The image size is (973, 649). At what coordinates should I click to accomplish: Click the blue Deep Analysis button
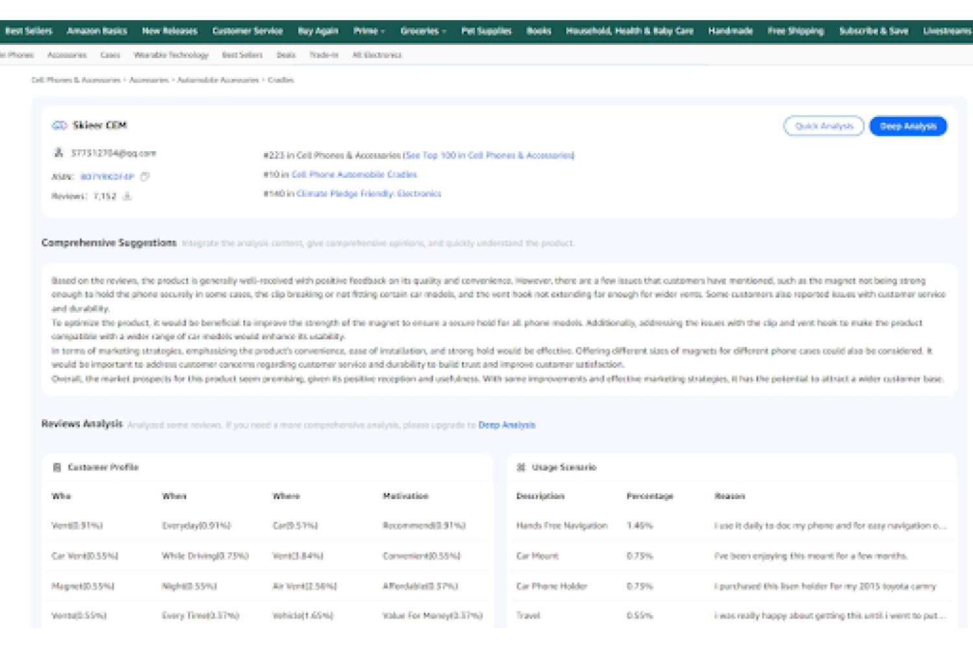click(908, 126)
